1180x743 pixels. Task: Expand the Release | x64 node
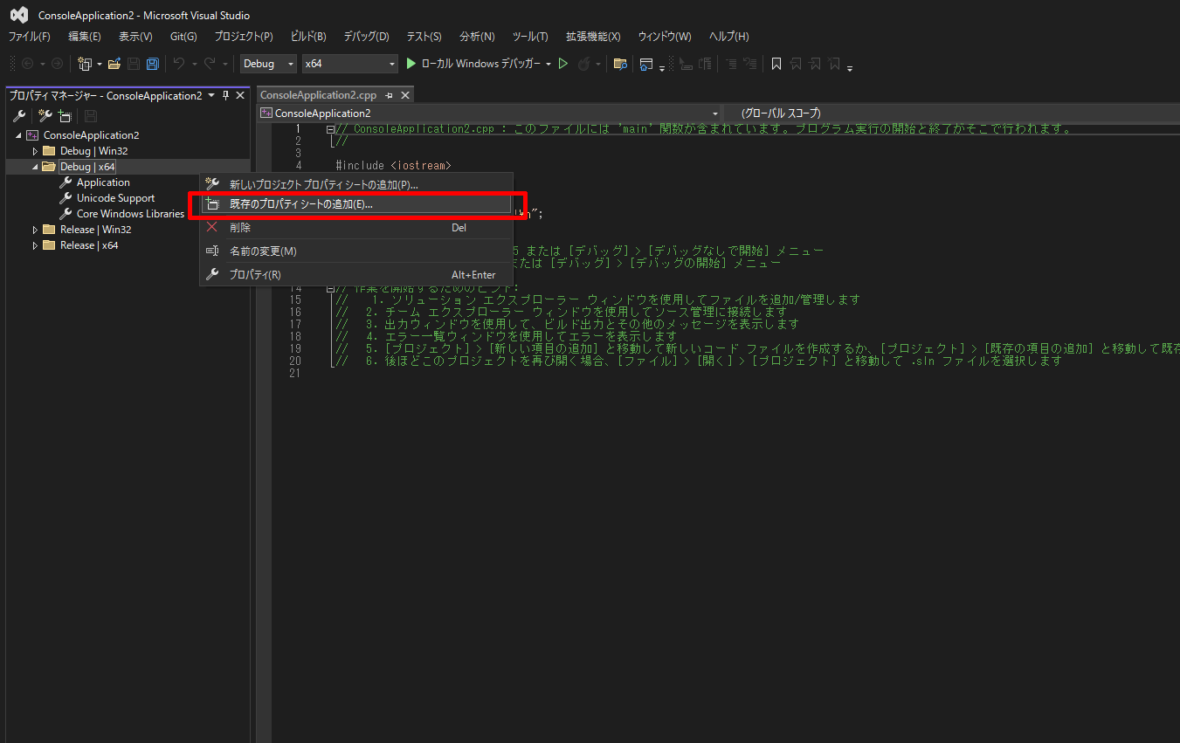click(x=35, y=245)
